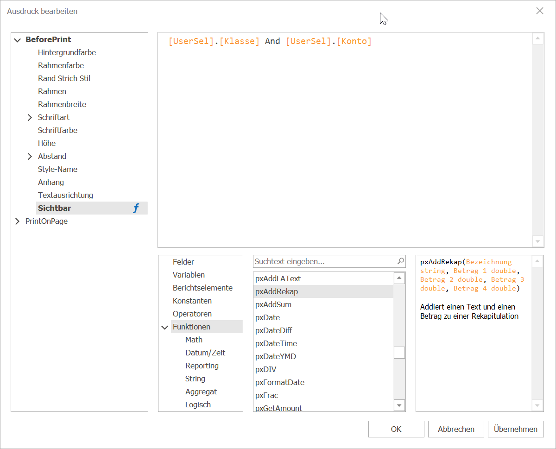556x449 pixels.
Task: Collapse the BeforePrint tree node
Action: [18, 40]
